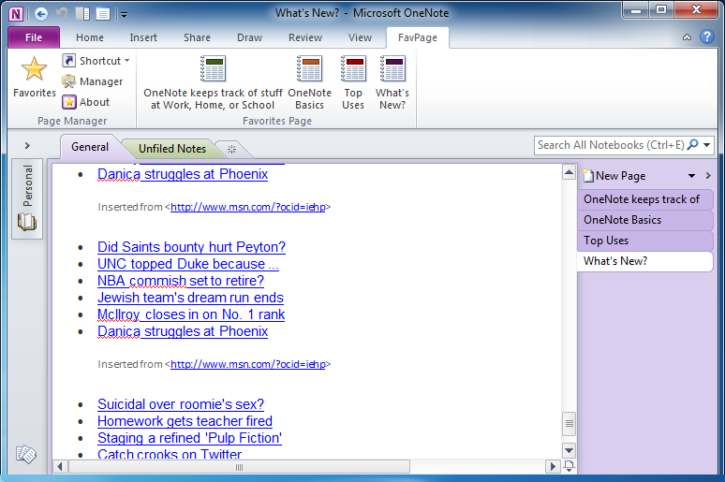Collapse the page tabs pane with the chevron
This screenshot has width=725, height=482.
pos(708,176)
